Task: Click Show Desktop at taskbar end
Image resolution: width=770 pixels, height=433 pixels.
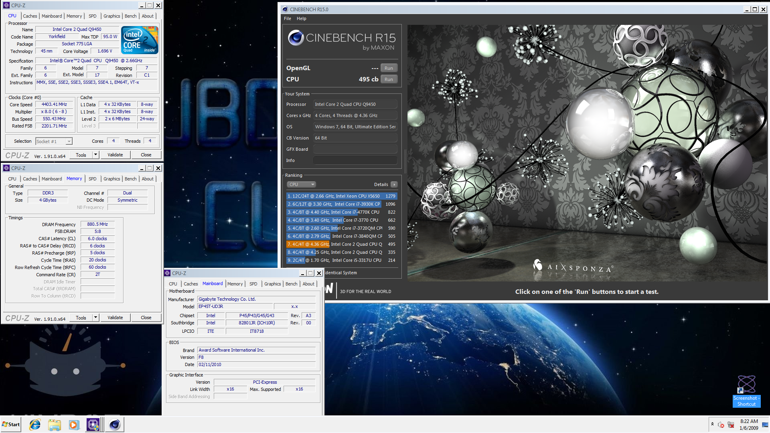Action: click(765, 425)
